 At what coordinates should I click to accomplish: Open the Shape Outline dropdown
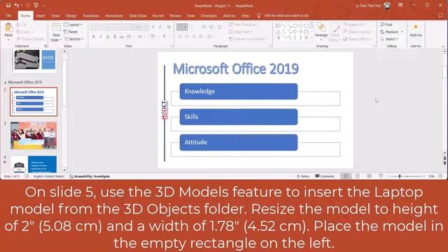click(x=358, y=31)
